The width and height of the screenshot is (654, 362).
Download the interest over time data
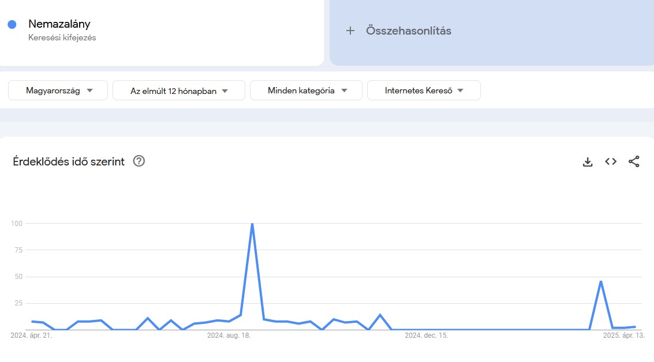coord(588,162)
